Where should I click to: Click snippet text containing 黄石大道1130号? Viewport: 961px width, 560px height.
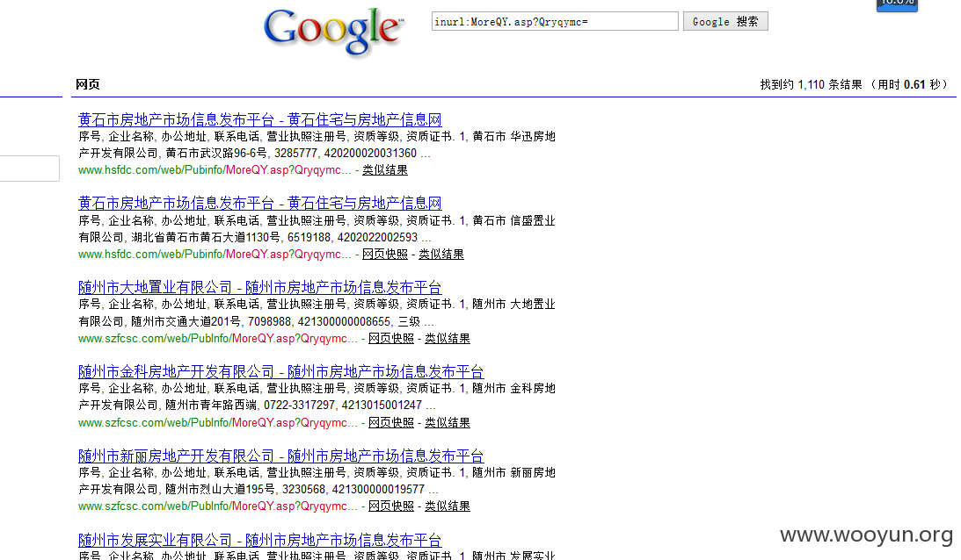(x=255, y=238)
